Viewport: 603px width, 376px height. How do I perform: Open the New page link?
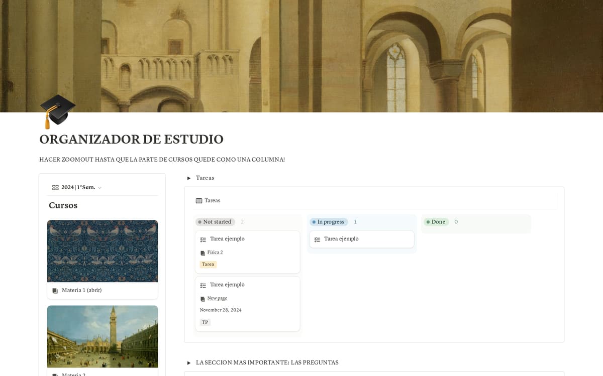point(217,298)
